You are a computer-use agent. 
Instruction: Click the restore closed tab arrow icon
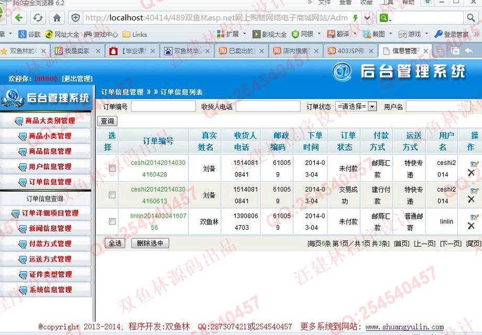click(x=468, y=51)
